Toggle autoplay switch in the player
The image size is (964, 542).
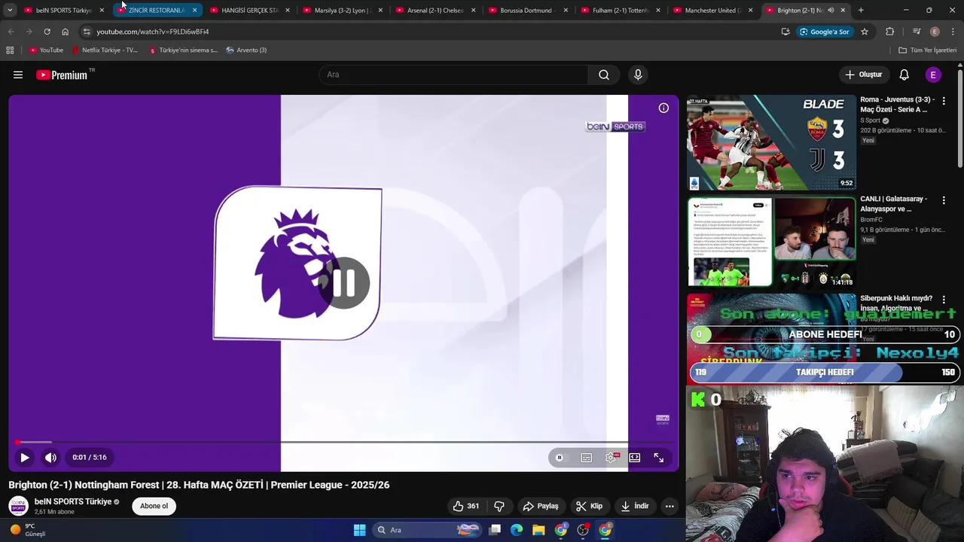tap(560, 457)
